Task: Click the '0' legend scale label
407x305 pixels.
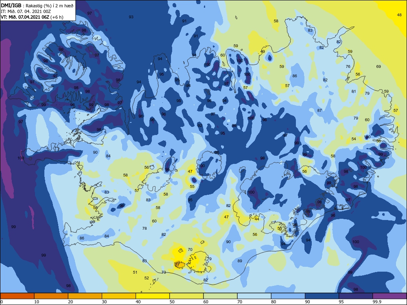Action: coord(2,302)
